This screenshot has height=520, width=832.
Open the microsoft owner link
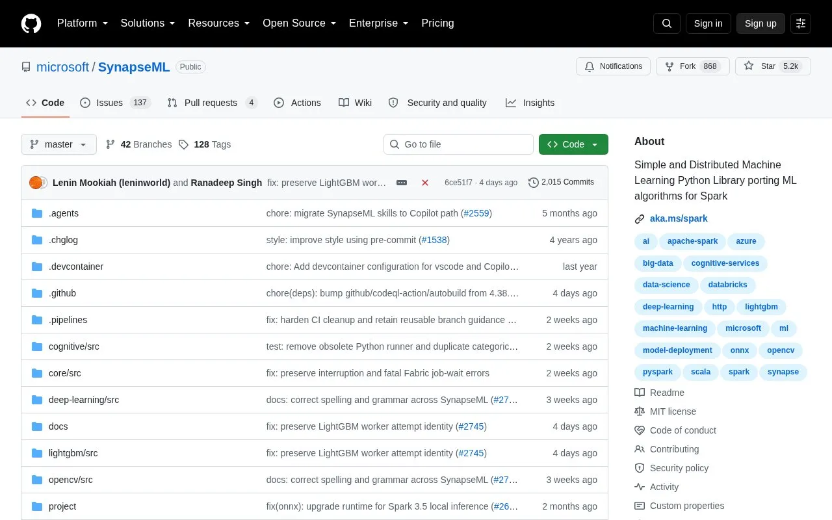[62, 67]
